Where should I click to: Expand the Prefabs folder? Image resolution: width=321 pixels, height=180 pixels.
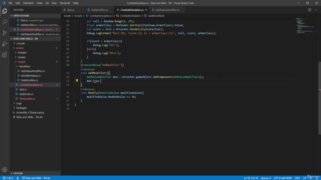click(22, 52)
